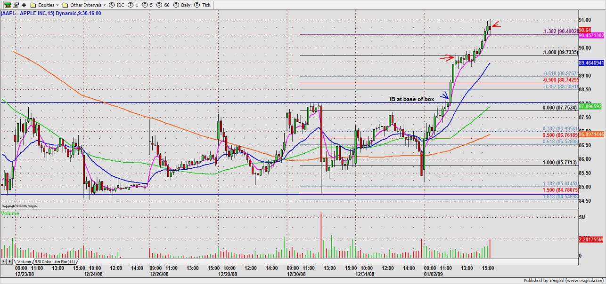Click the 12/26/08 date label

tap(160, 273)
